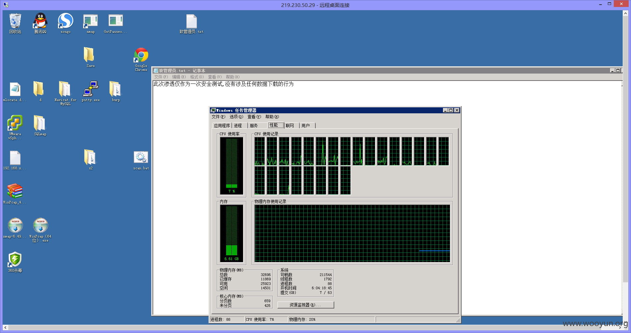Select the 性能 tab
Screen dimensions: 631x333
coord(276,125)
